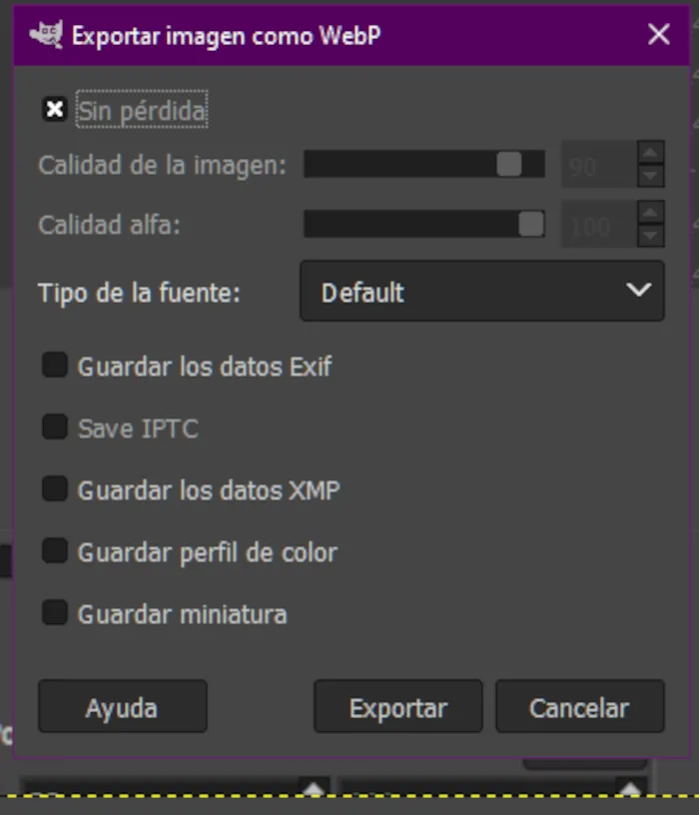Click the Calidad de la imagen value field
This screenshot has height=815, width=699.
click(x=597, y=165)
